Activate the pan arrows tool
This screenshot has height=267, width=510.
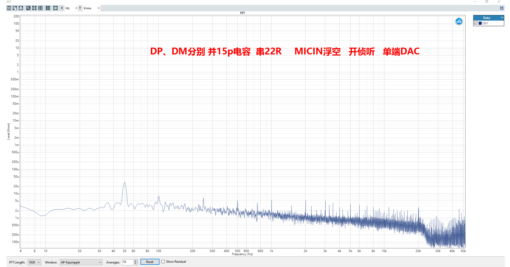(x=34, y=8)
